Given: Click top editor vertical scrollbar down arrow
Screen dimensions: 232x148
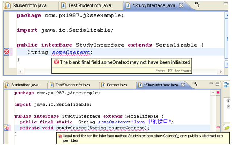Looking at the screenshot, I should click(x=227, y=64).
